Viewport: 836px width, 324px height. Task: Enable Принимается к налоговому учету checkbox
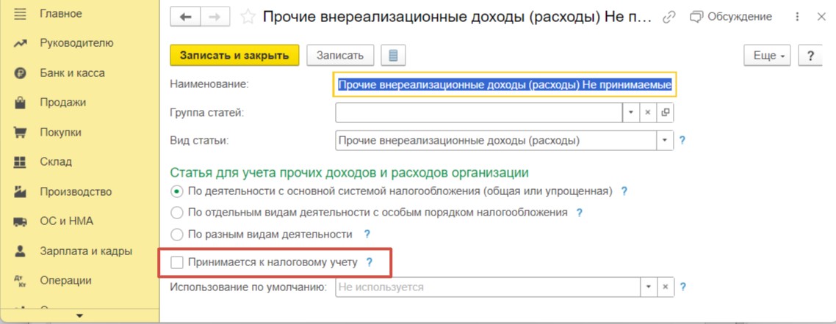[176, 262]
